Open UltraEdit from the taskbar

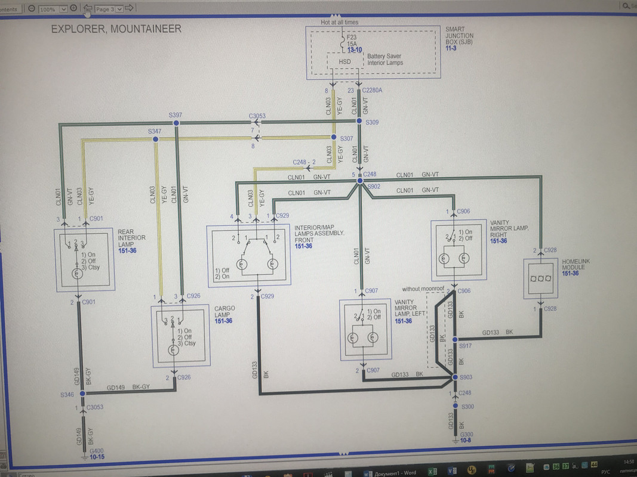click(x=472, y=470)
